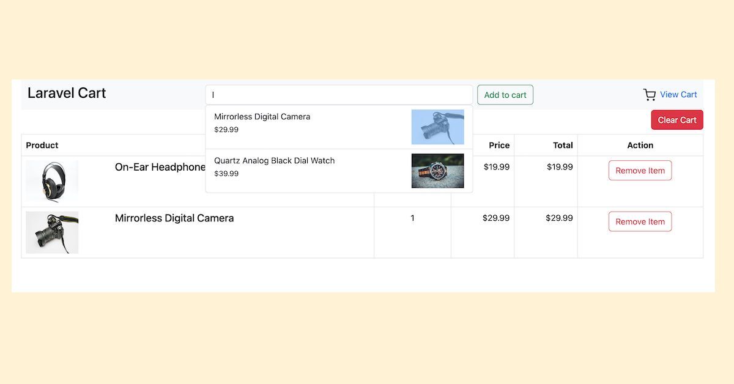Click the quantity for Mirrorless Digital Camera
Viewport: 734px width, 384px height.
pos(412,218)
